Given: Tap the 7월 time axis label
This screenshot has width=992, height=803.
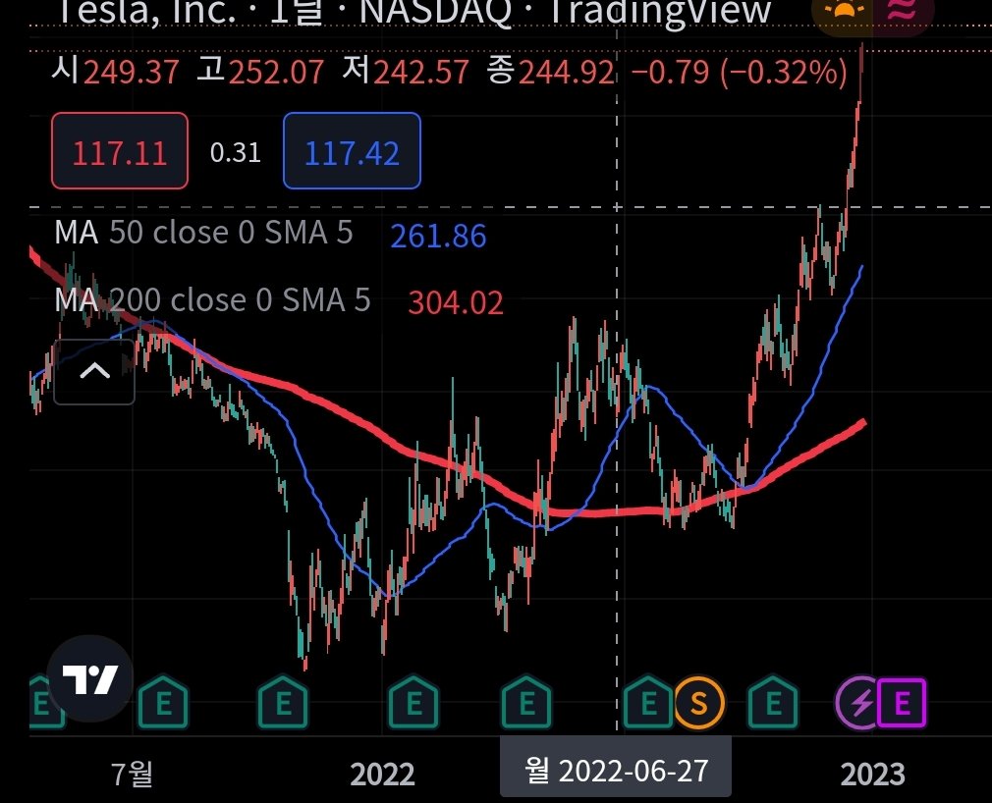Looking at the screenshot, I should click(x=133, y=774).
